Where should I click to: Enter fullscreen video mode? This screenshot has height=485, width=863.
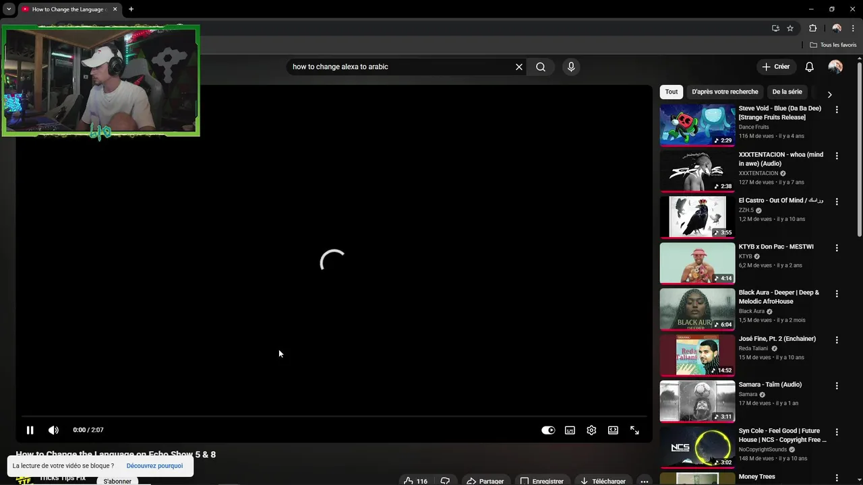pyautogui.click(x=634, y=430)
